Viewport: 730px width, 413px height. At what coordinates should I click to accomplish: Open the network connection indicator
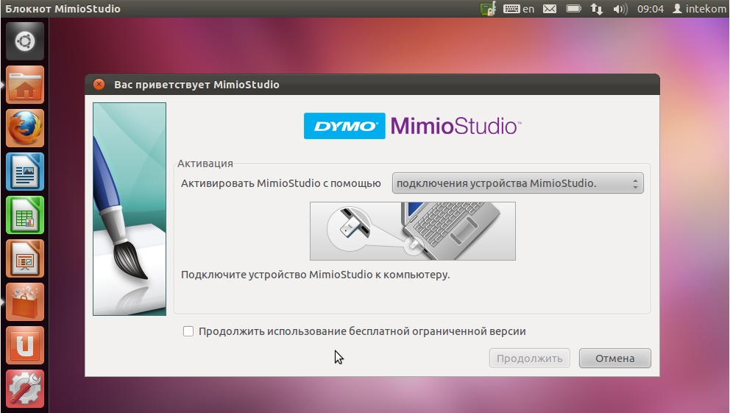(596, 9)
